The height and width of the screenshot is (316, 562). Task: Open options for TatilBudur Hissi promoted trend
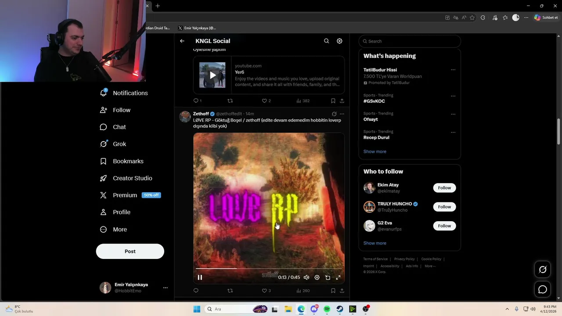click(453, 70)
